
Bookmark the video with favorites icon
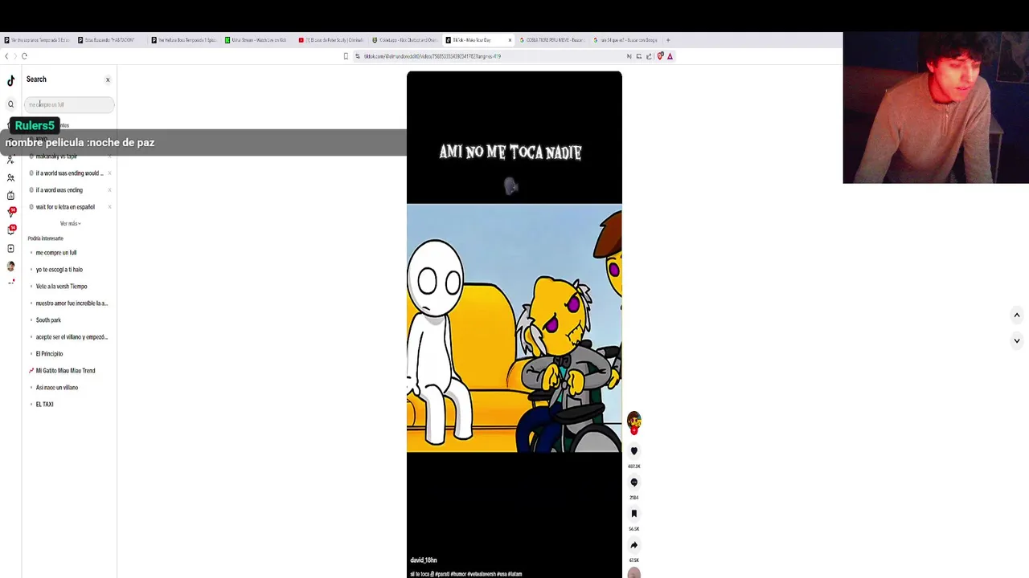pyautogui.click(x=633, y=514)
